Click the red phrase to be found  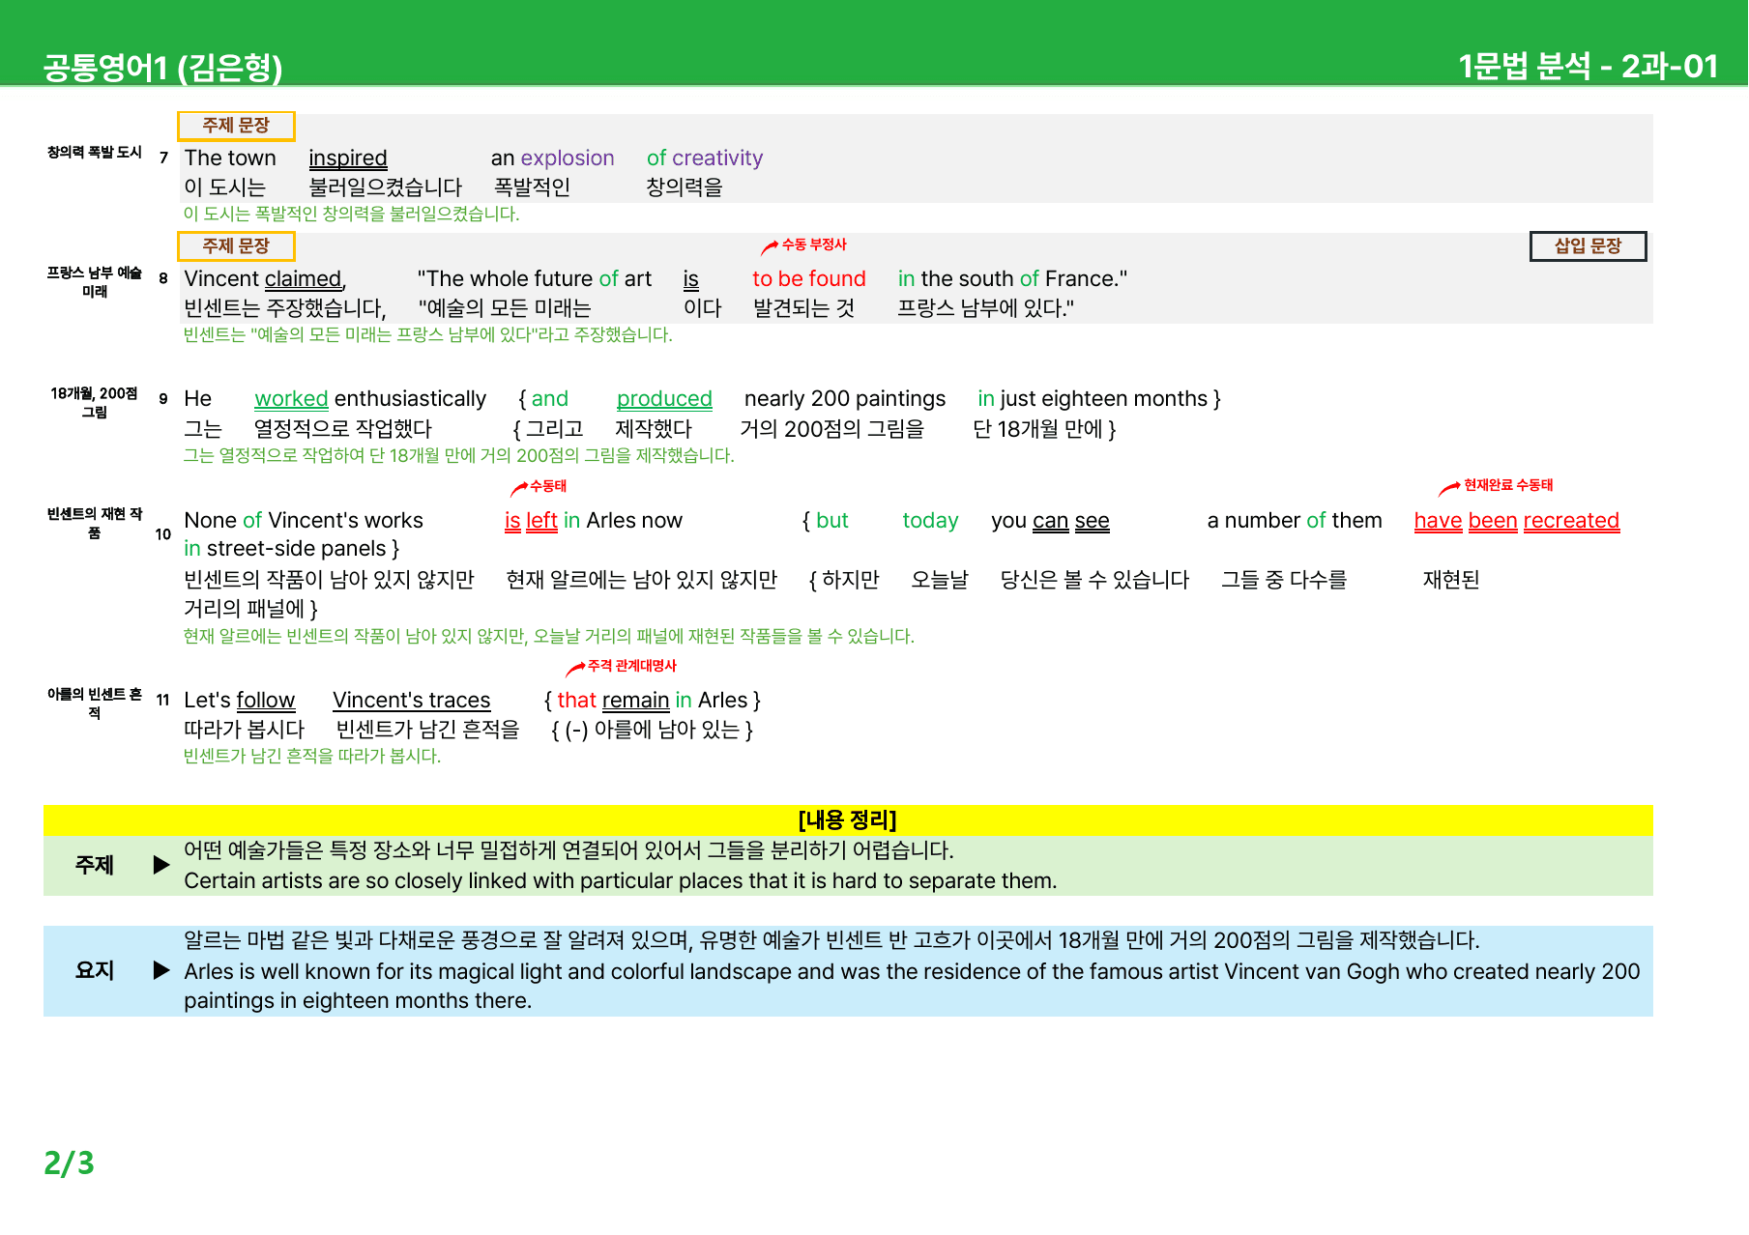point(809,279)
